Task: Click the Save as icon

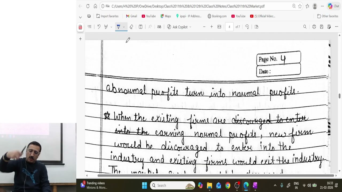Action: 329,27
